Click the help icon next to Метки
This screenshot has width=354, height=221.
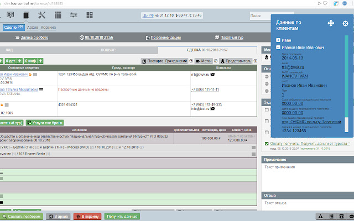(x=216, y=61)
